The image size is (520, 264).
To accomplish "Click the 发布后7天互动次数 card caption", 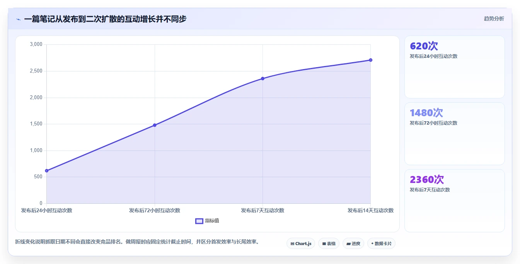I will pos(430,190).
